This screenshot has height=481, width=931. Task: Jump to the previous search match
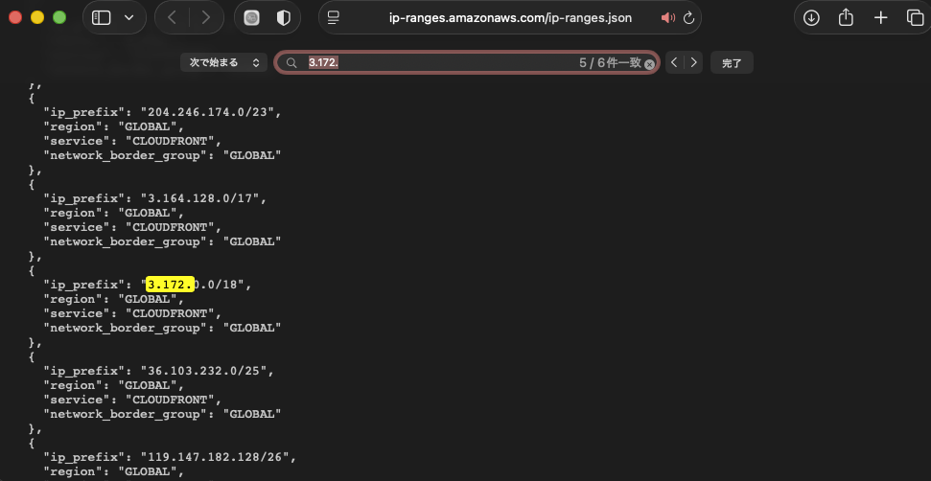point(674,62)
